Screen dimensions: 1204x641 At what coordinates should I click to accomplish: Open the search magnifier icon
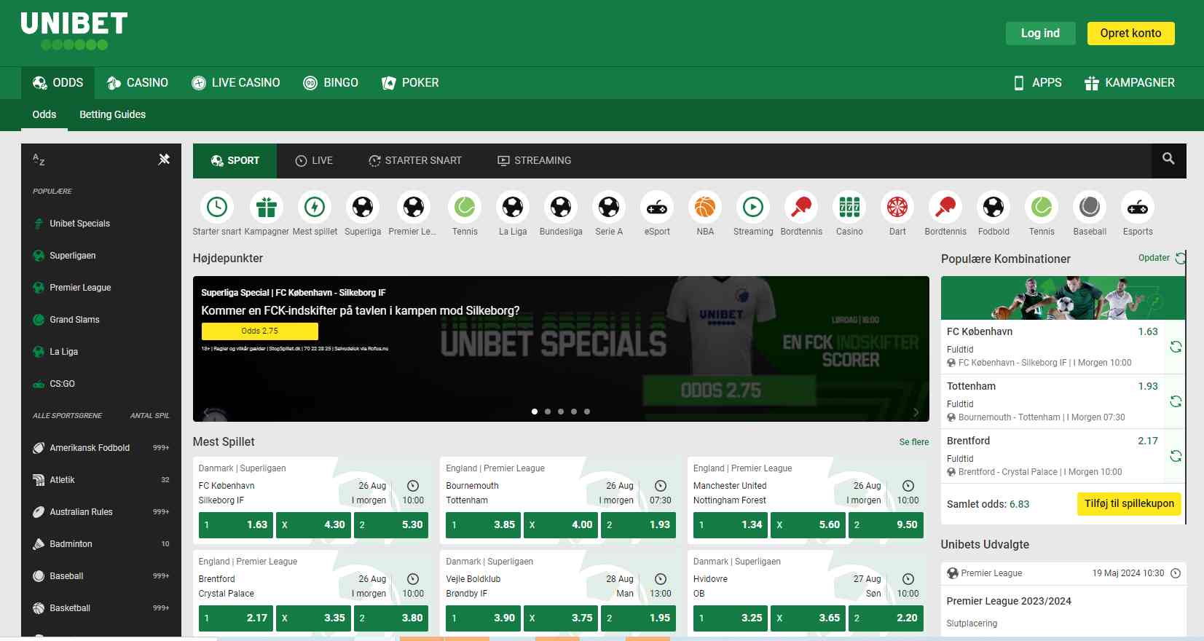1168,159
